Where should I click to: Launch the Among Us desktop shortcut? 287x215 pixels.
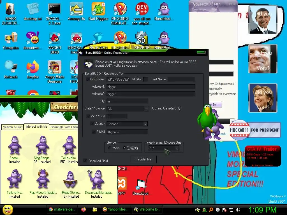[x=76, y=11]
